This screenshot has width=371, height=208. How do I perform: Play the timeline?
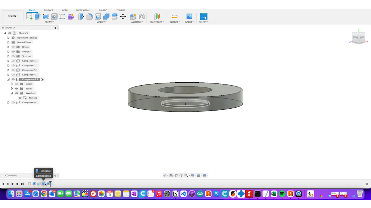coord(13,184)
